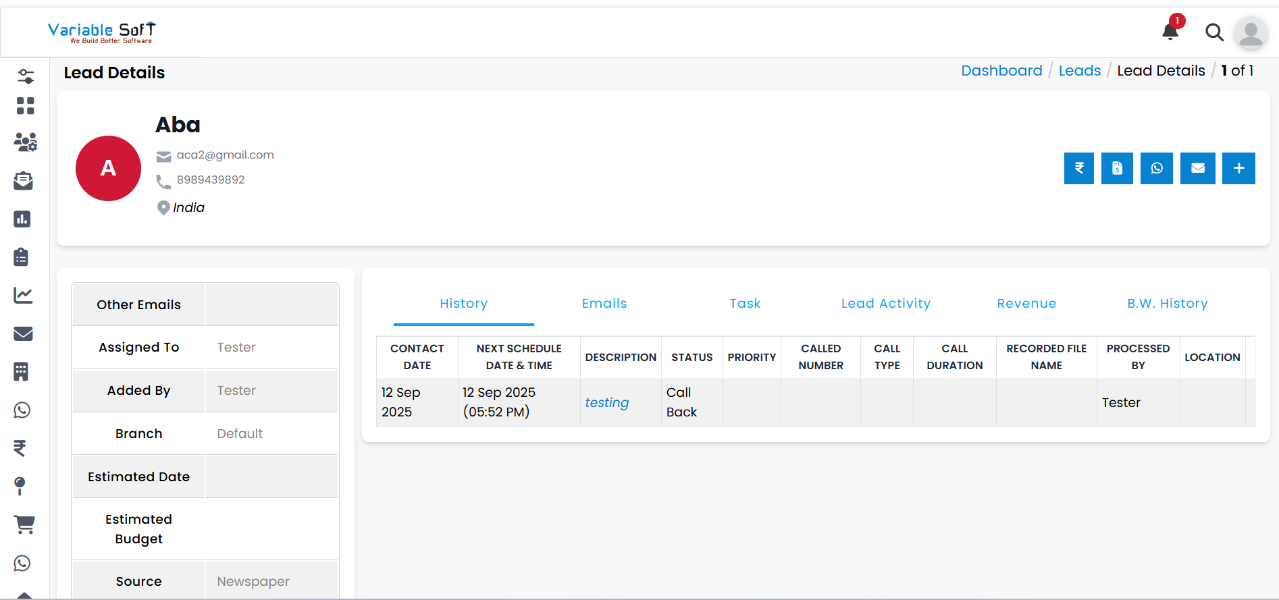Open search with the magnifier icon
This screenshot has height=600, width=1279.
click(x=1214, y=32)
